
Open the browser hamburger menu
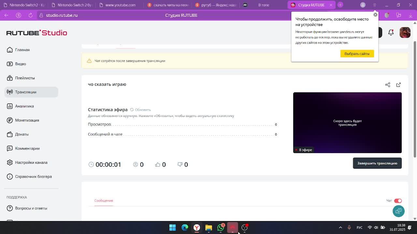click(375, 5)
